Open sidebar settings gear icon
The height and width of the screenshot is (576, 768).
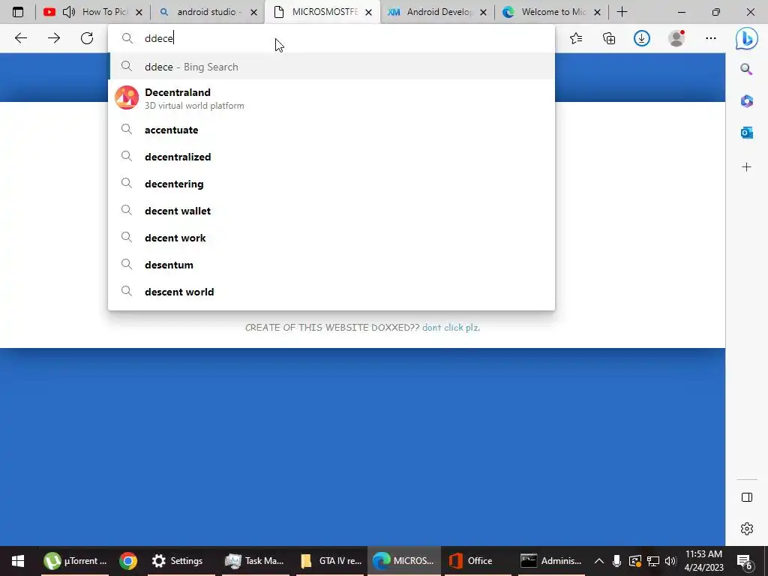[x=746, y=529]
